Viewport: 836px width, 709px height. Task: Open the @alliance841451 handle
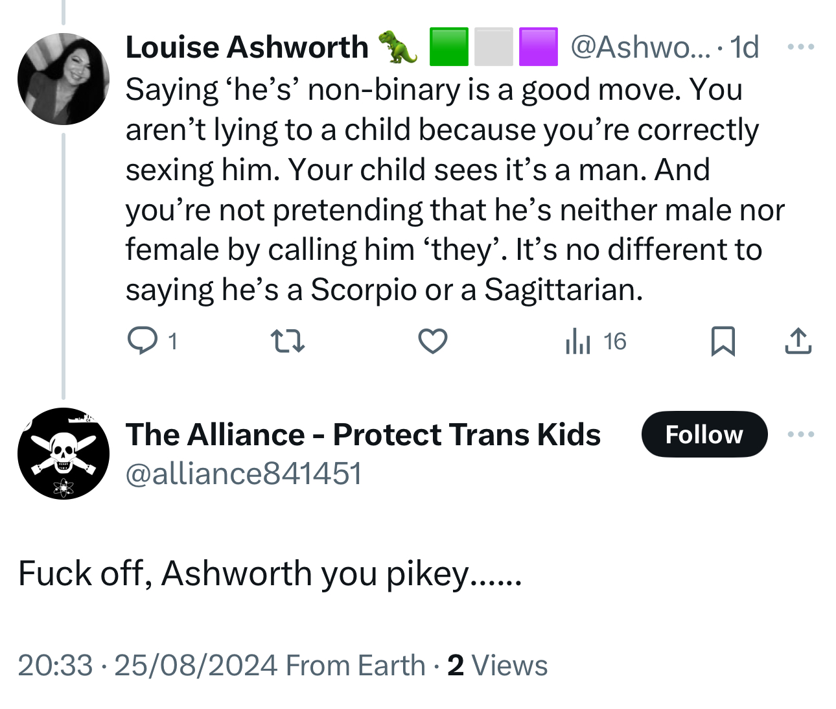pos(243,474)
